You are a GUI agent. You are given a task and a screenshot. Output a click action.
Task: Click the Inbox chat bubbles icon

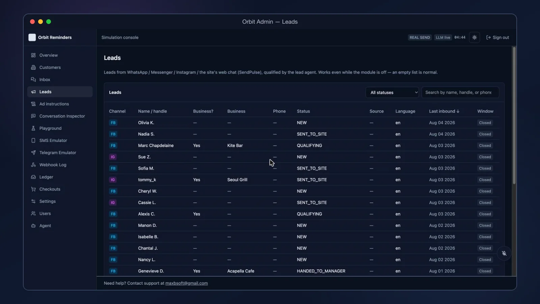click(33, 79)
